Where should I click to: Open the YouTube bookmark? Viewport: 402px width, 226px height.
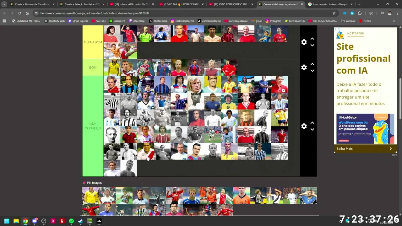click(99, 21)
